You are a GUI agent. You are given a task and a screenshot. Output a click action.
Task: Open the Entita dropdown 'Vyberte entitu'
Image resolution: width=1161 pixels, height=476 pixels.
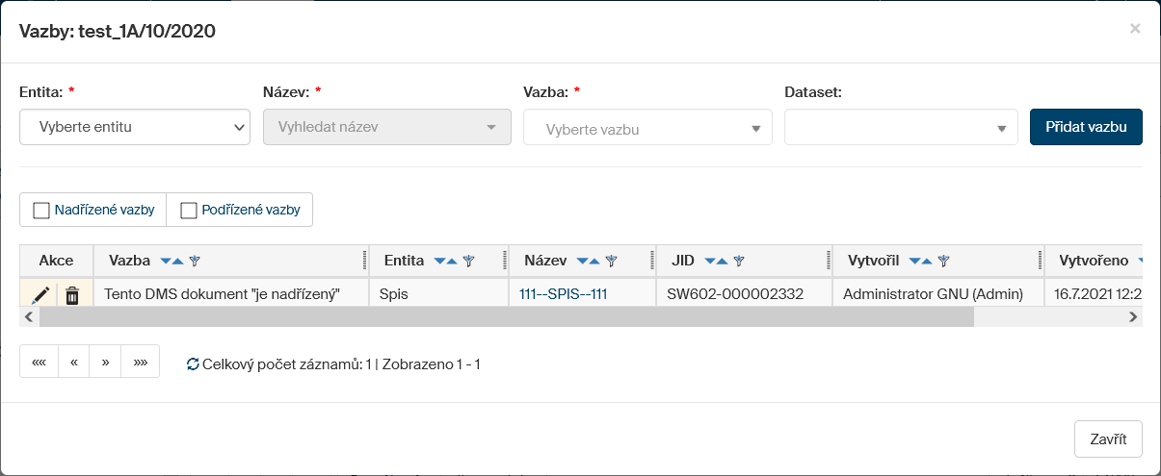[x=135, y=127]
